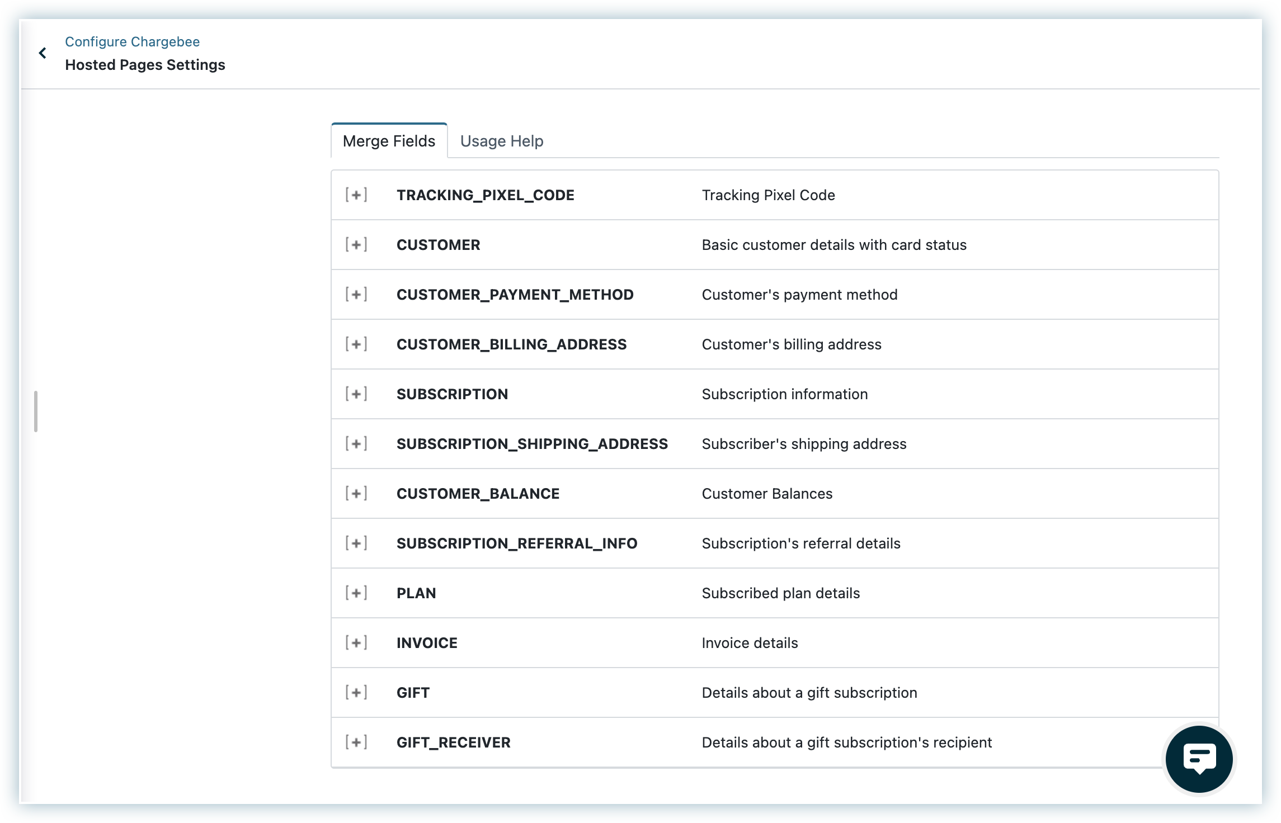Screen dimensions: 1281x823
Task: Expand the PLAN plus toggle
Action: 356,593
